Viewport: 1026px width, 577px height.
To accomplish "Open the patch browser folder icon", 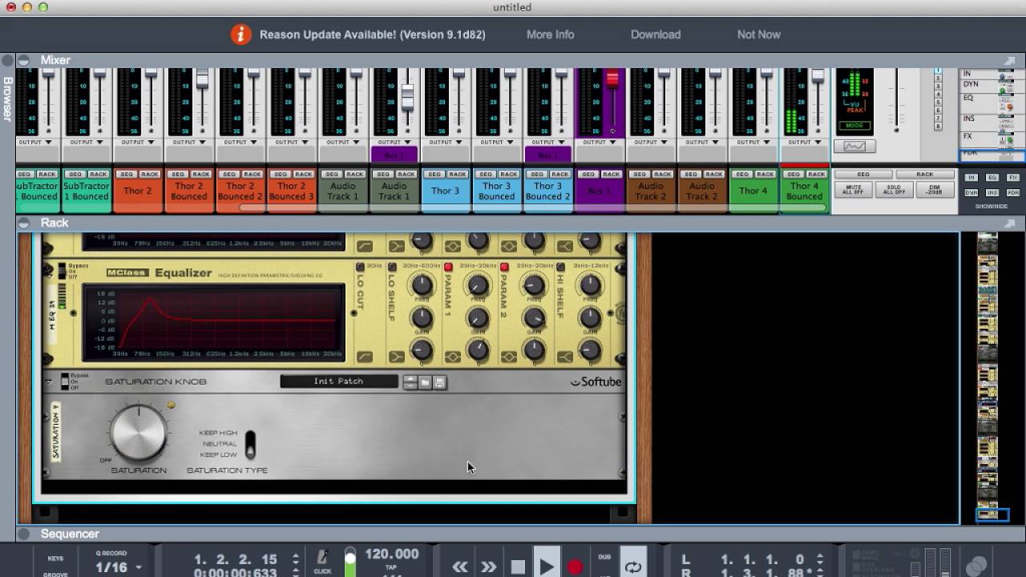I will tap(425, 382).
